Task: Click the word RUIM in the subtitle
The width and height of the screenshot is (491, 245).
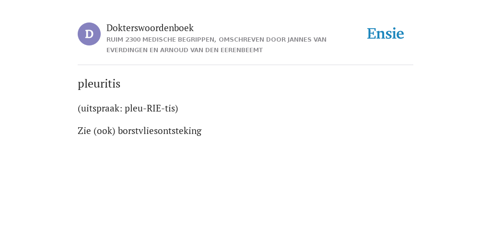Action: 115,40
